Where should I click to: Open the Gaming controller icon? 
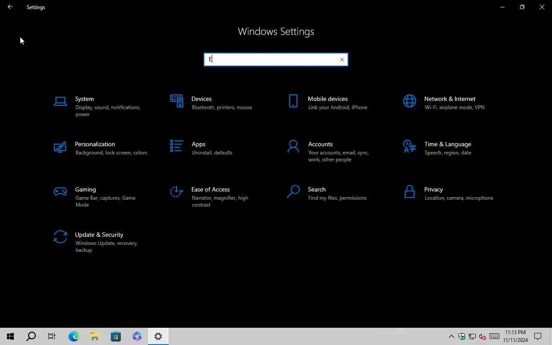coord(60,191)
